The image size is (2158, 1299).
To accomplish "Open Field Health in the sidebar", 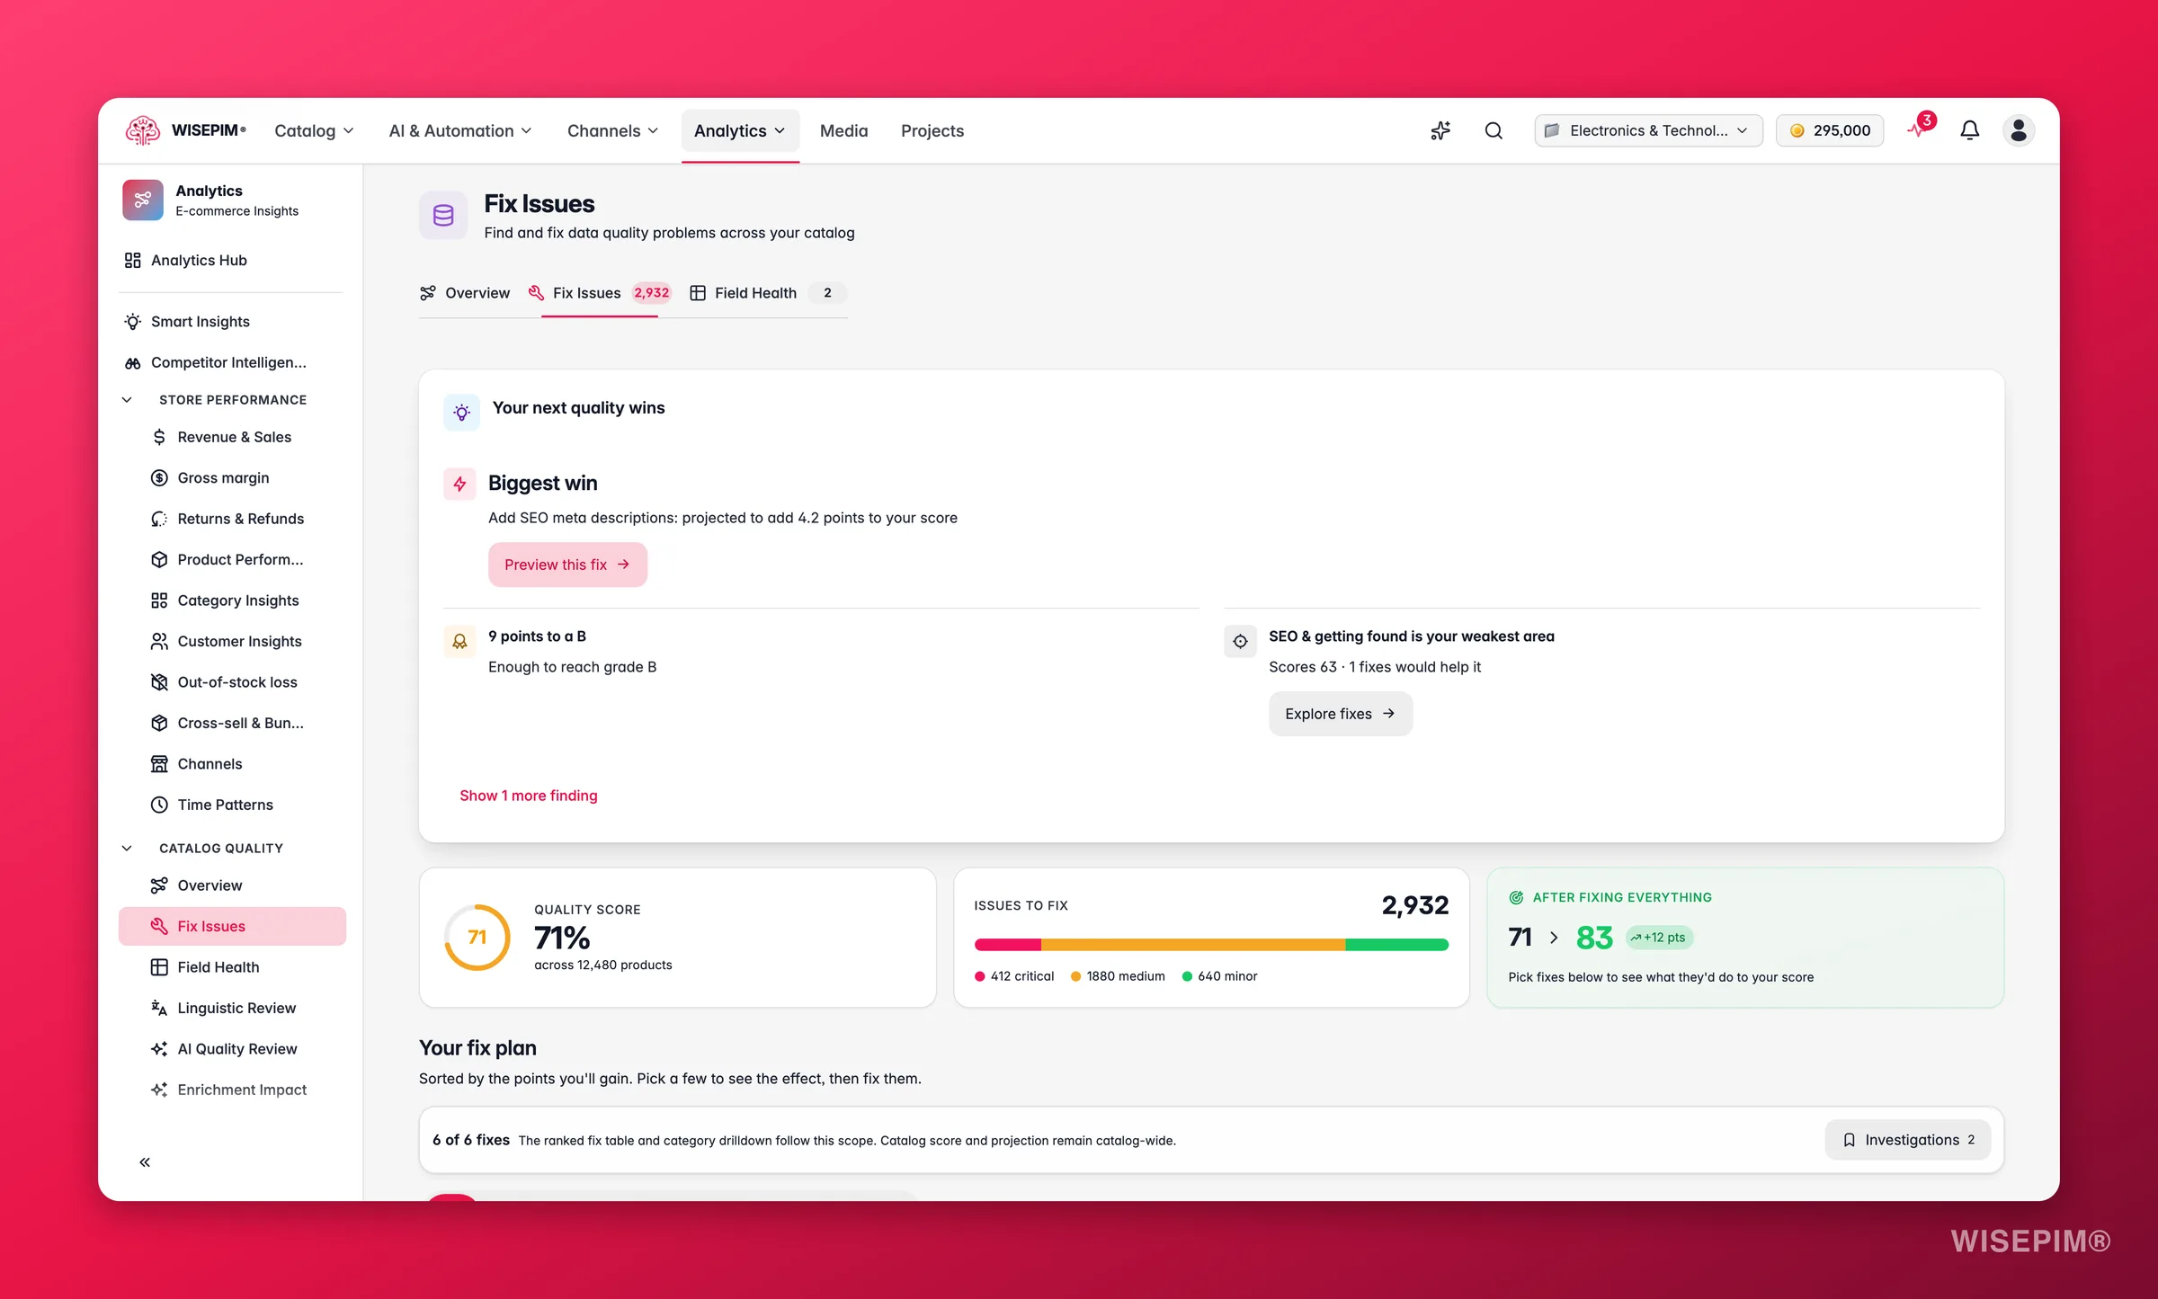I will [x=232, y=967].
